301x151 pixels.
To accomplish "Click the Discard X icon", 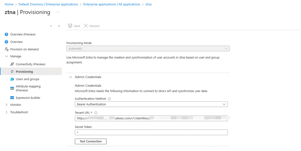I will pos(86,26).
